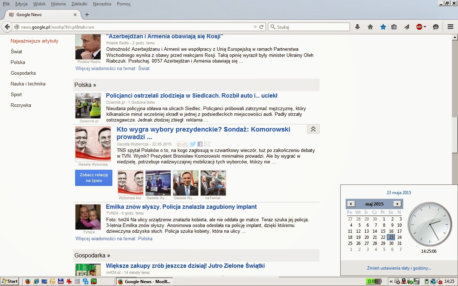The width and height of the screenshot is (458, 286).
Task: Click the site identity globe icon
Action: pos(17,27)
